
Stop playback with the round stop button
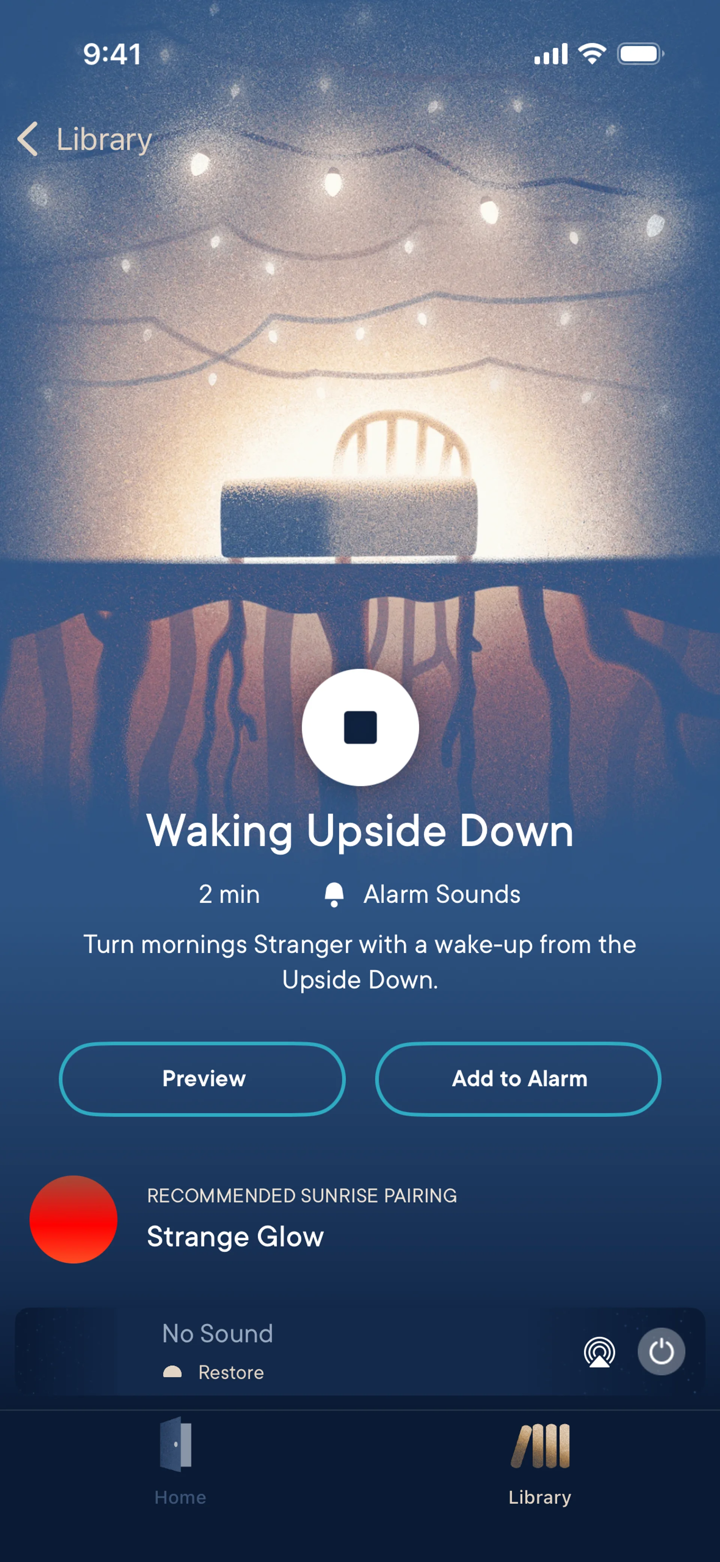point(360,727)
